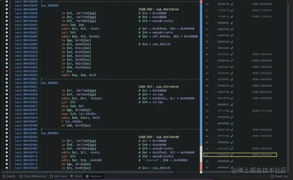This screenshot has height=180, width=293.
Task: Switch to the Stack tab
Action: click(x=76, y=176)
